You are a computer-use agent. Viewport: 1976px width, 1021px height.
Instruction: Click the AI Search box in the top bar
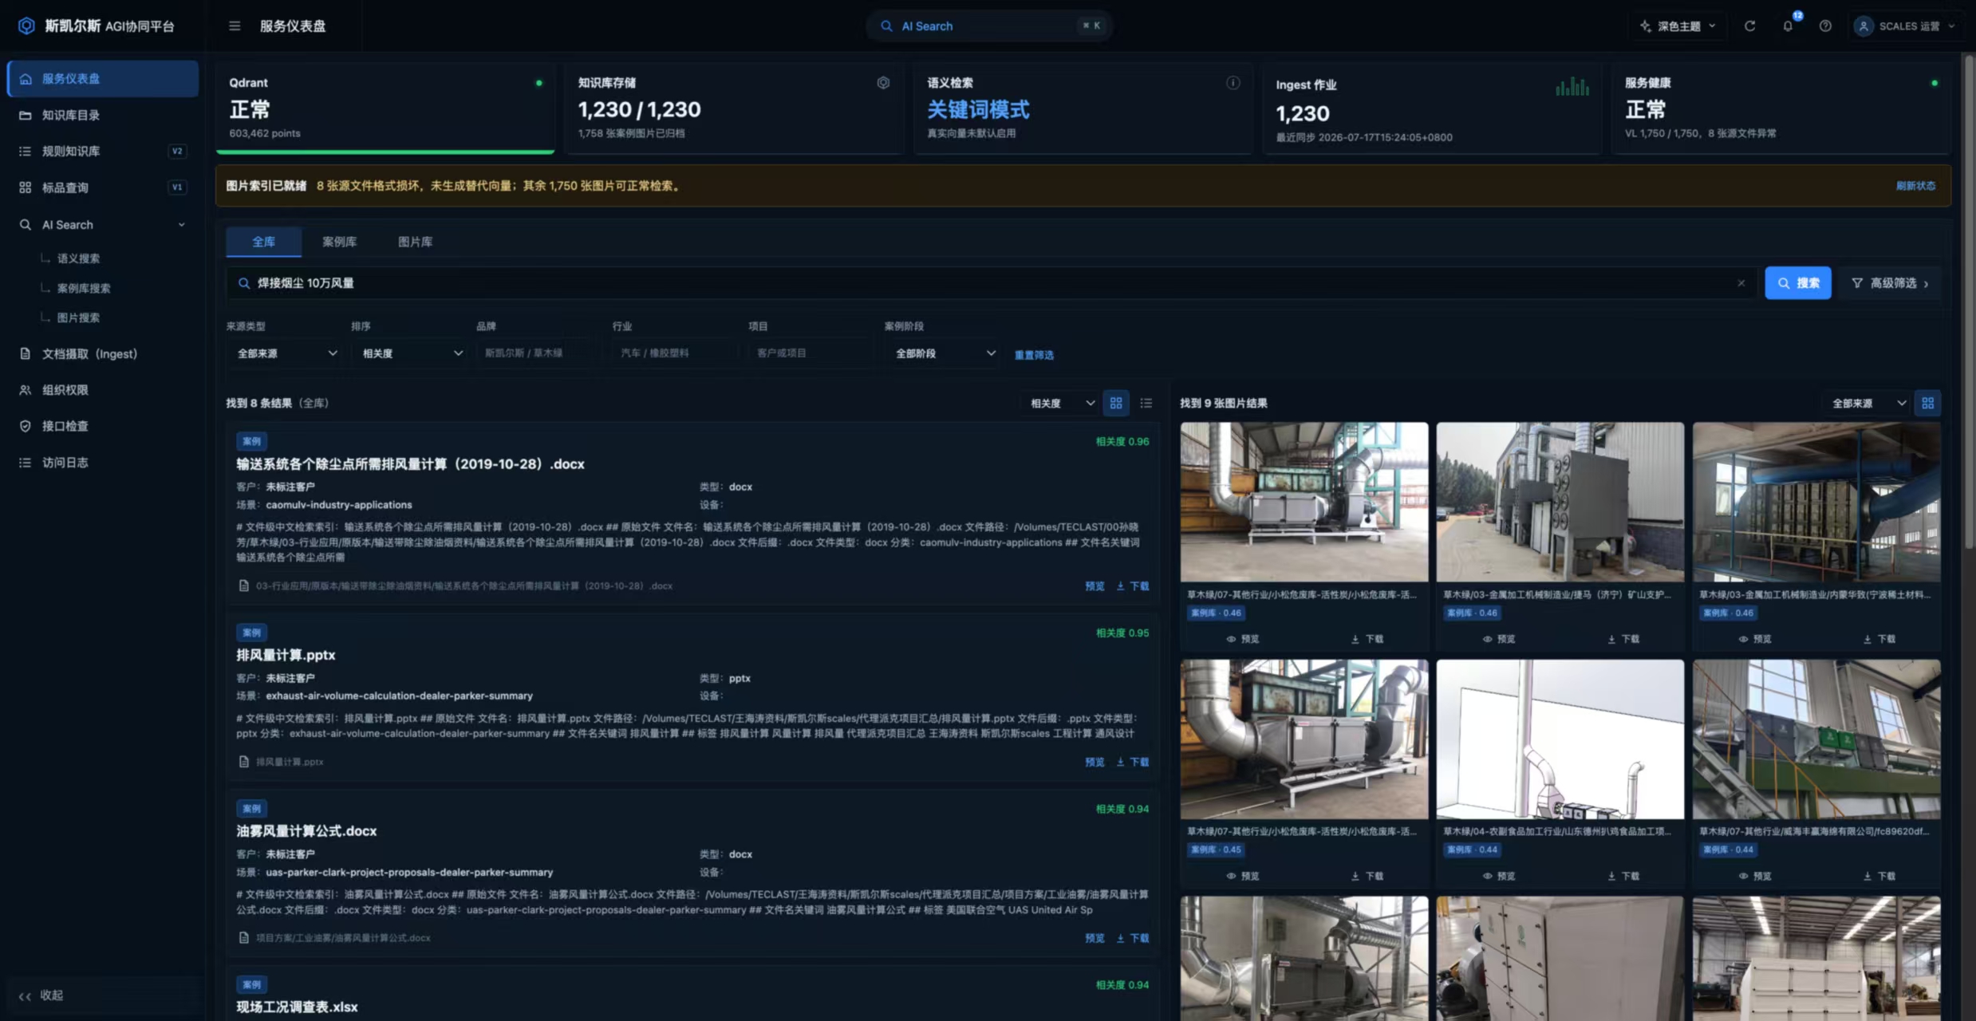tap(989, 26)
